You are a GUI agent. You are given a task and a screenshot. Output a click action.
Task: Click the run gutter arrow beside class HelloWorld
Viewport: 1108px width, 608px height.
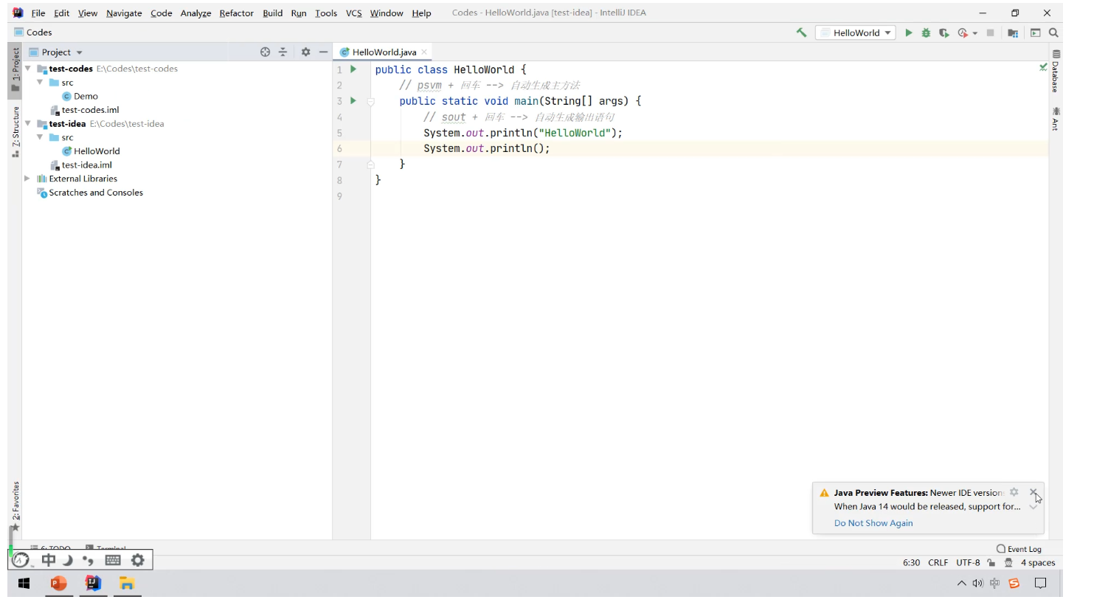pyautogui.click(x=353, y=69)
